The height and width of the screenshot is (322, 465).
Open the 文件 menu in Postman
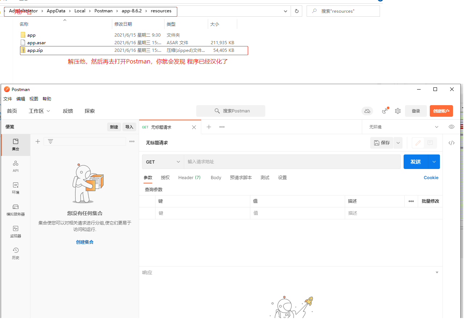(x=8, y=99)
